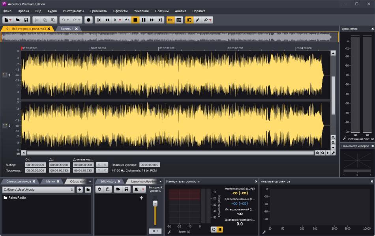The image size is (375, 236).
Task: Open level meter settings wrench
Action: tap(344, 138)
